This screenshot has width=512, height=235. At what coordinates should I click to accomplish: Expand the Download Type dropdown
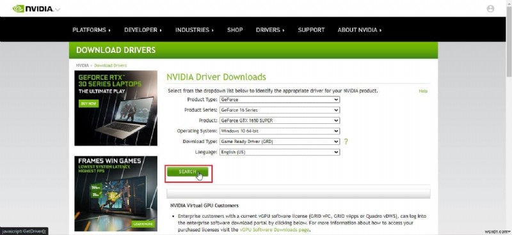point(280,142)
